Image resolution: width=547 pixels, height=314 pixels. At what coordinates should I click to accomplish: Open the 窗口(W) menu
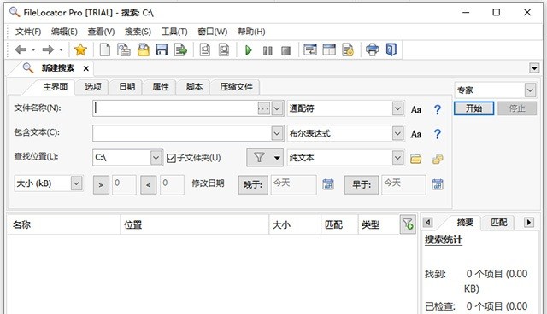tap(213, 32)
